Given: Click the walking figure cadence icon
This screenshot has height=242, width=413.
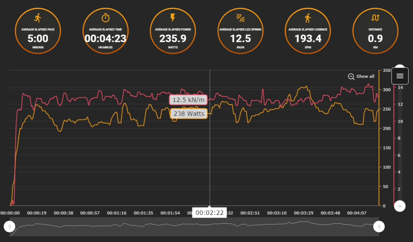Looking at the screenshot, I should [x=308, y=18].
